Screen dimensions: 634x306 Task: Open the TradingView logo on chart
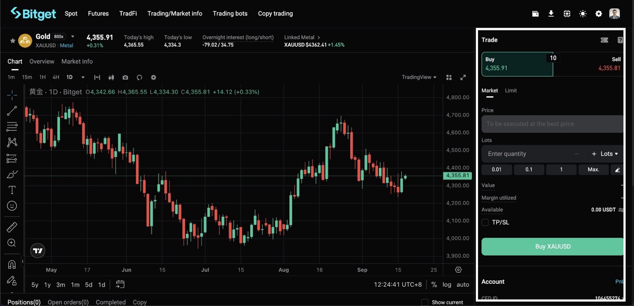point(38,251)
